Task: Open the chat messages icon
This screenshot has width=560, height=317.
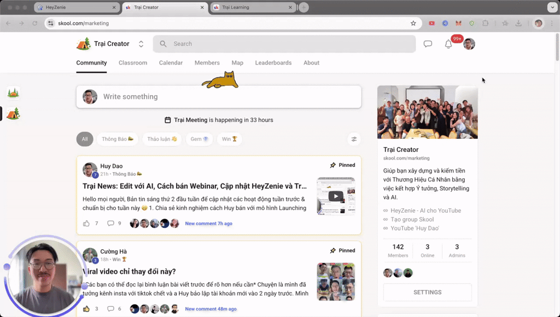Action: click(428, 44)
